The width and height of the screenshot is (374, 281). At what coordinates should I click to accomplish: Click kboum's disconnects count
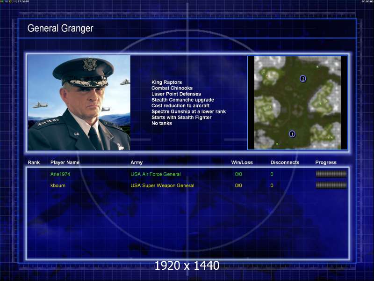point(272,185)
